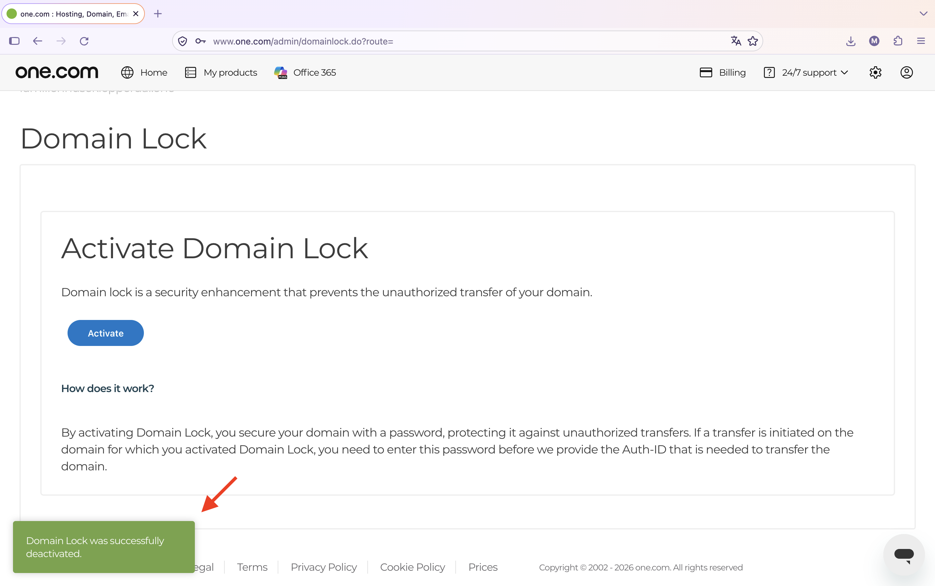Click the footer copyright text

(641, 567)
